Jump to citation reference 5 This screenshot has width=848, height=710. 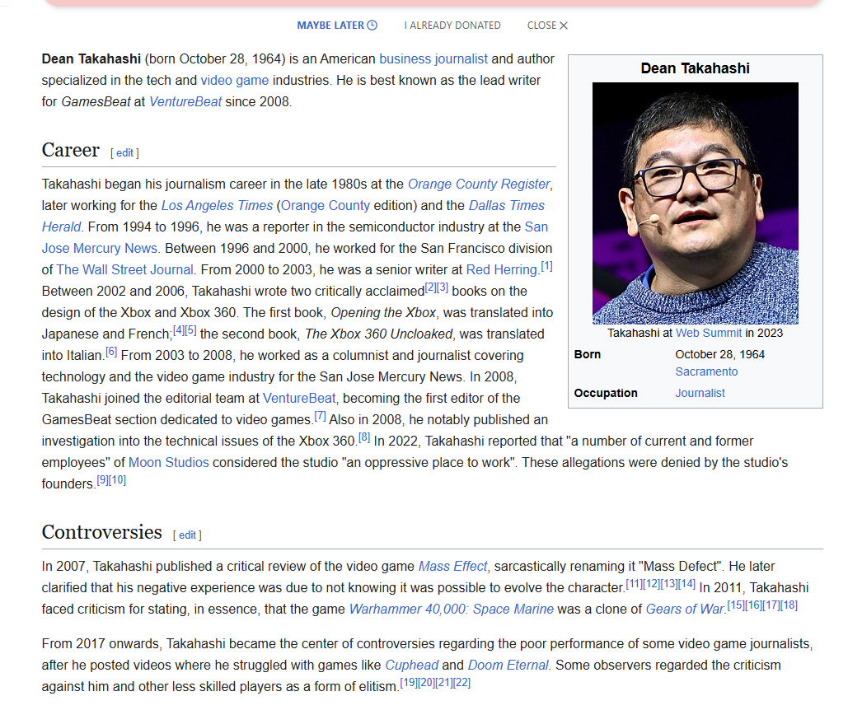click(x=190, y=330)
